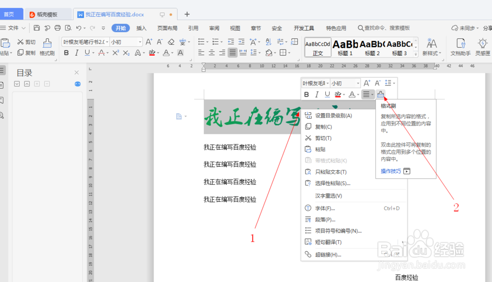Open bullet list style dropdown arrow

[x=208, y=42]
